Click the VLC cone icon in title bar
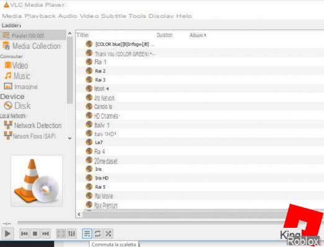The height and width of the screenshot is (247, 324). point(6,4)
